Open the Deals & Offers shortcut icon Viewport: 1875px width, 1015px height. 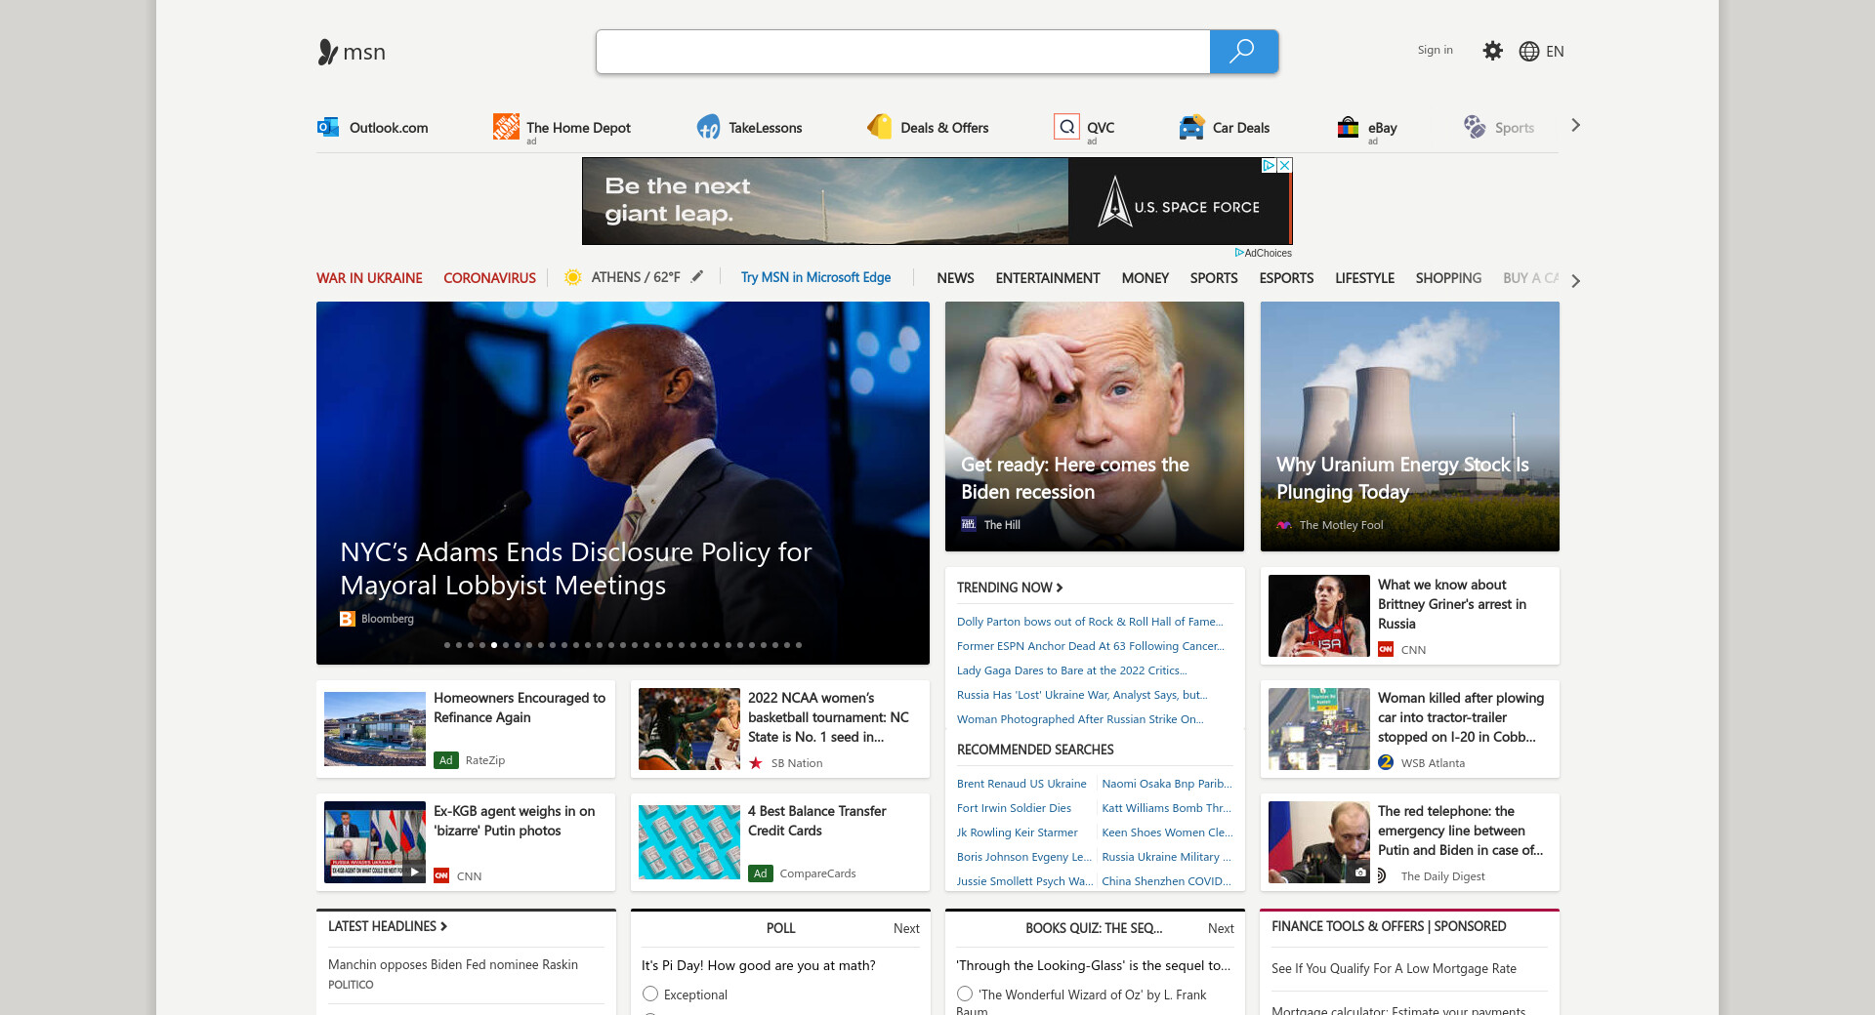point(880,127)
